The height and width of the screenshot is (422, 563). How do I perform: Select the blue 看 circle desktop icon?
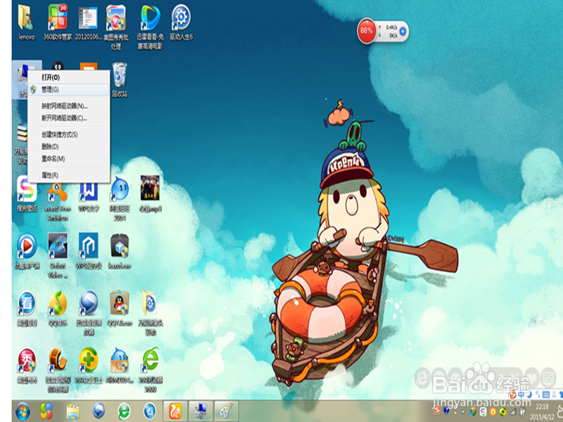27,309
